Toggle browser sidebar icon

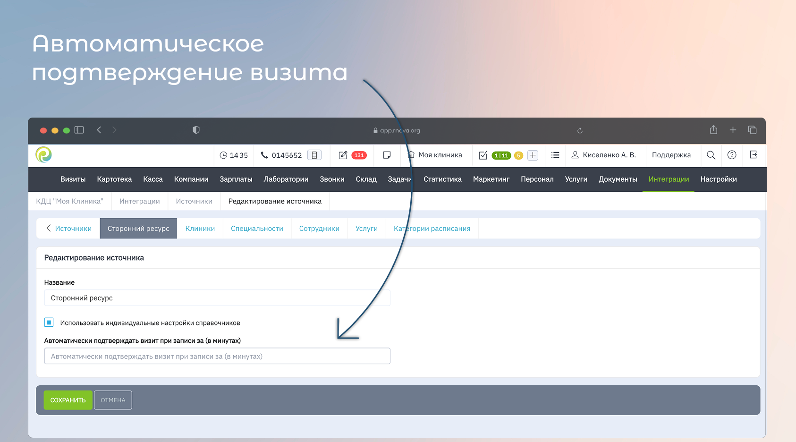pyautogui.click(x=79, y=130)
